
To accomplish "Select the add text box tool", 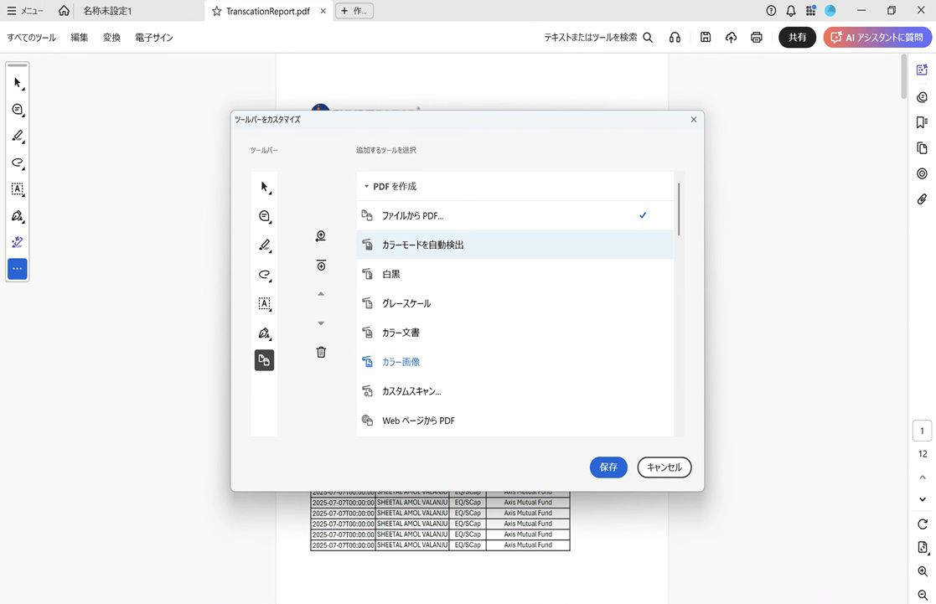I will 17,189.
